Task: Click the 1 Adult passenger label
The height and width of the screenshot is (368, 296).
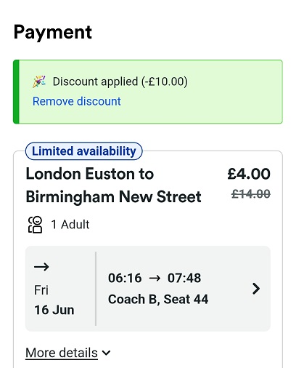Action: tap(70, 225)
